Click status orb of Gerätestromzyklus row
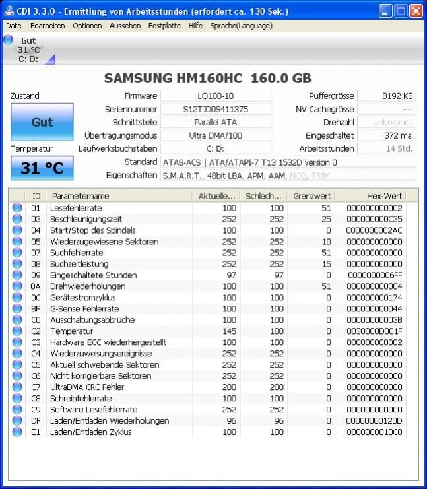Image resolution: width=427 pixels, height=489 pixels. pyautogui.click(x=17, y=298)
